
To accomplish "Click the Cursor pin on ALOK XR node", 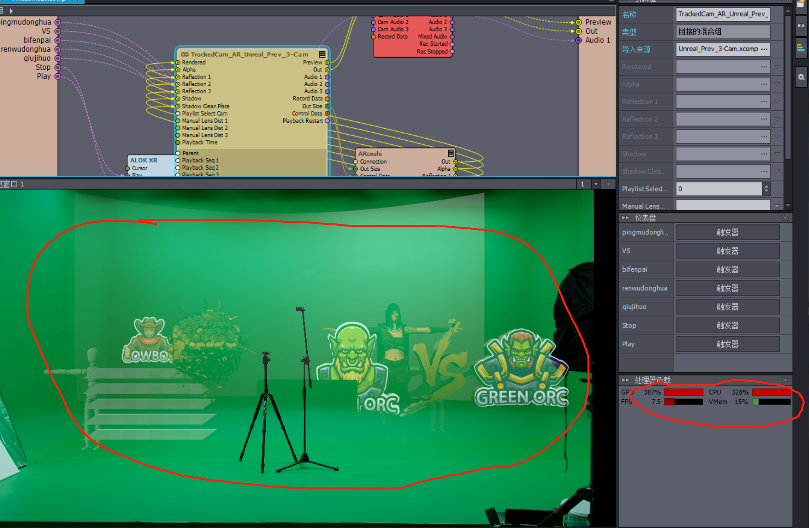I will (128, 168).
